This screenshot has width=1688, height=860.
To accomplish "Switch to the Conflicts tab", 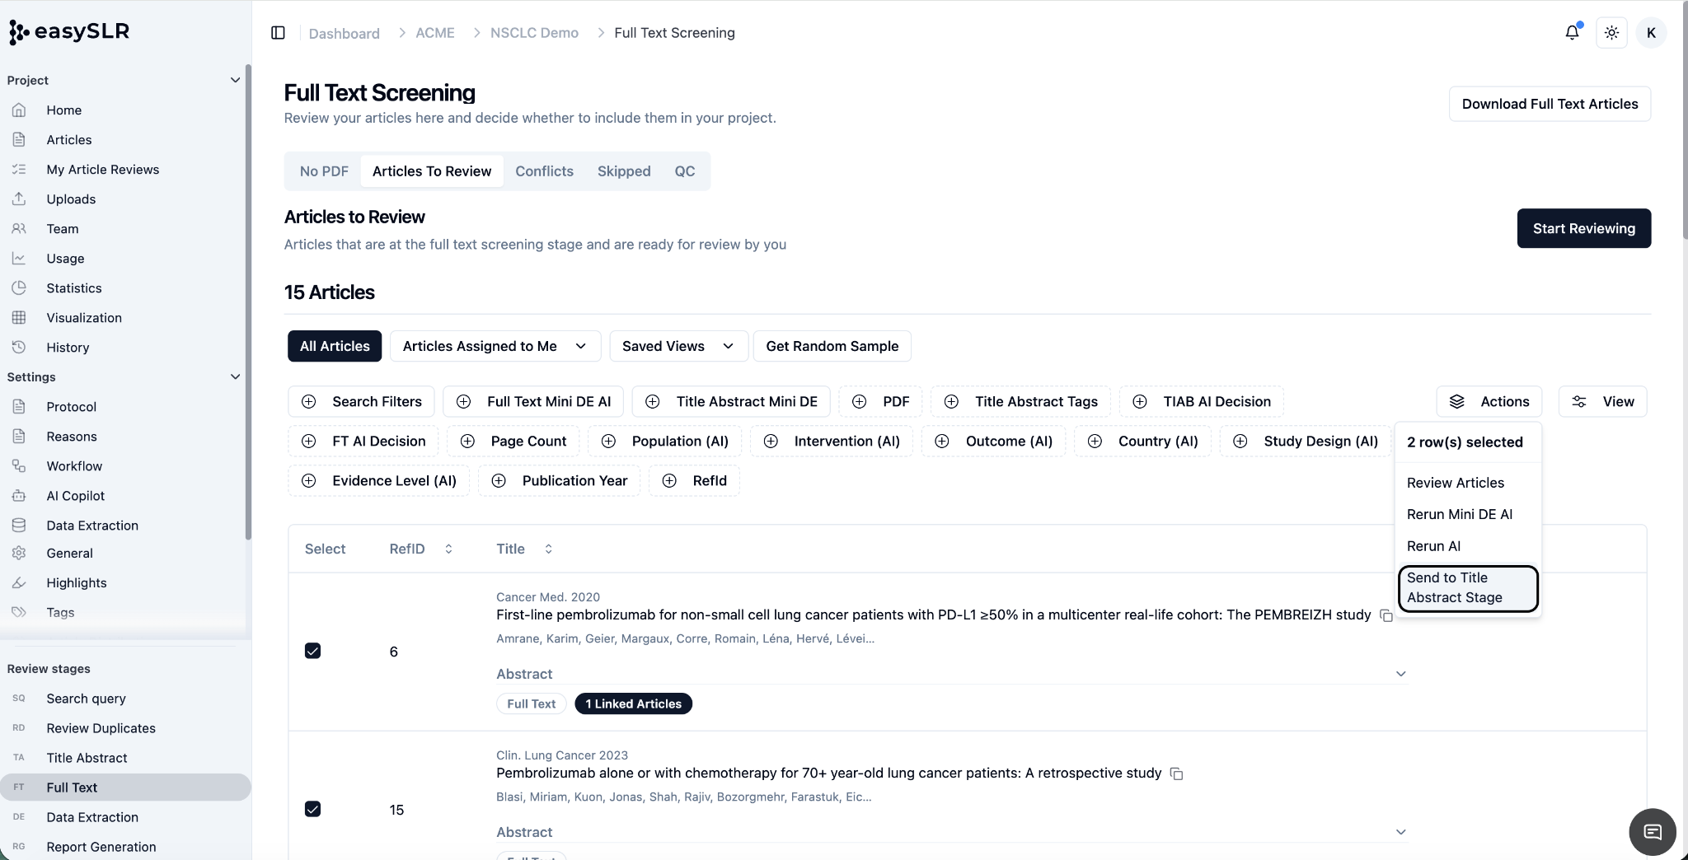I will pos(544,171).
